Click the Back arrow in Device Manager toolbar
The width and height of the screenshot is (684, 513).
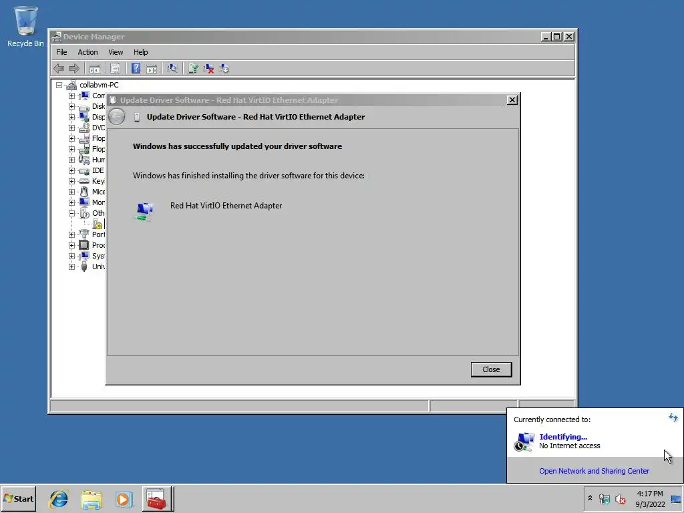[x=59, y=69]
